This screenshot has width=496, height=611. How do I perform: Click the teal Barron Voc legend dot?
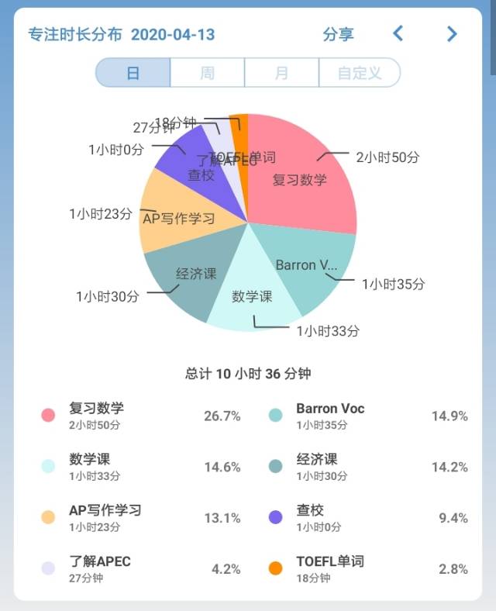[x=276, y=415]
